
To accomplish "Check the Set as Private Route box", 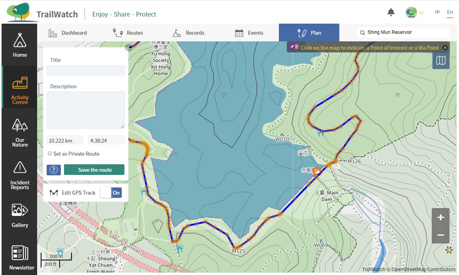I will point(50,154).
